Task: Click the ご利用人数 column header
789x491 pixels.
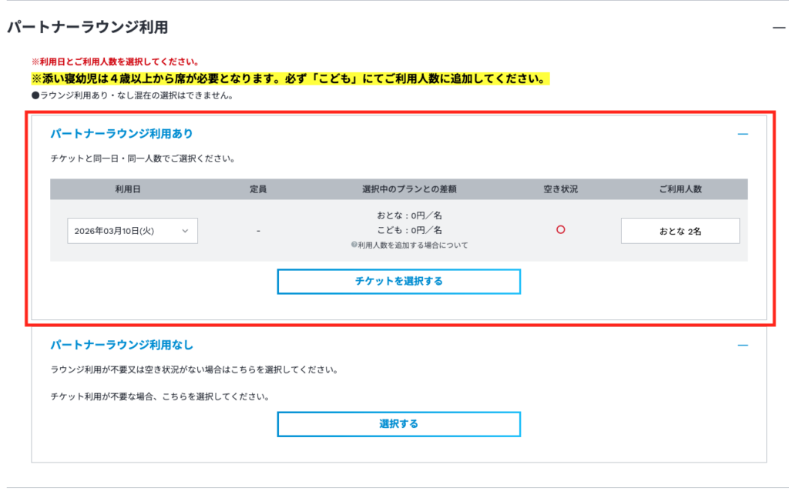Action: 680,189
